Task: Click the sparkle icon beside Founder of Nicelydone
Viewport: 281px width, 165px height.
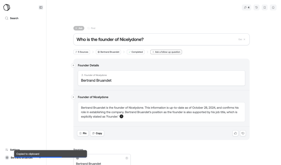Action: click(73, 97)
